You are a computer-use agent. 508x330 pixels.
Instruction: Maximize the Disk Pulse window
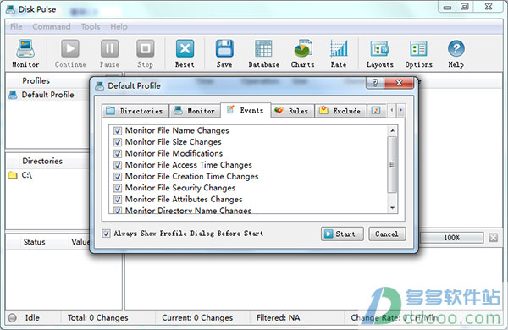pos(465,7)
